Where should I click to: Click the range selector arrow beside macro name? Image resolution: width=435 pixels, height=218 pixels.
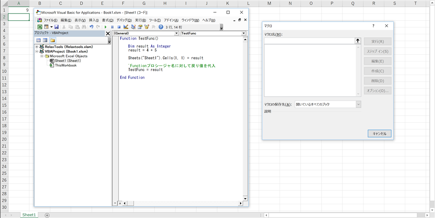pos(358,41)
